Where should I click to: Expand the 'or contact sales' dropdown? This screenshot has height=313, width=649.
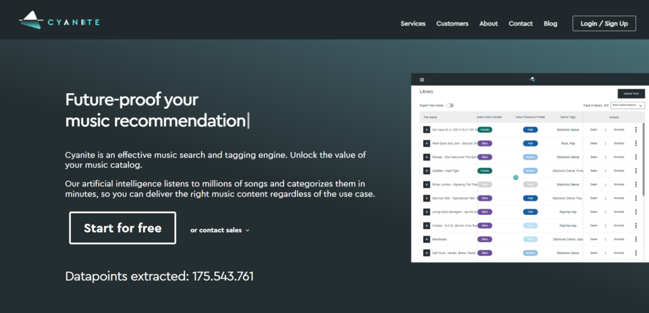[220, 230]
